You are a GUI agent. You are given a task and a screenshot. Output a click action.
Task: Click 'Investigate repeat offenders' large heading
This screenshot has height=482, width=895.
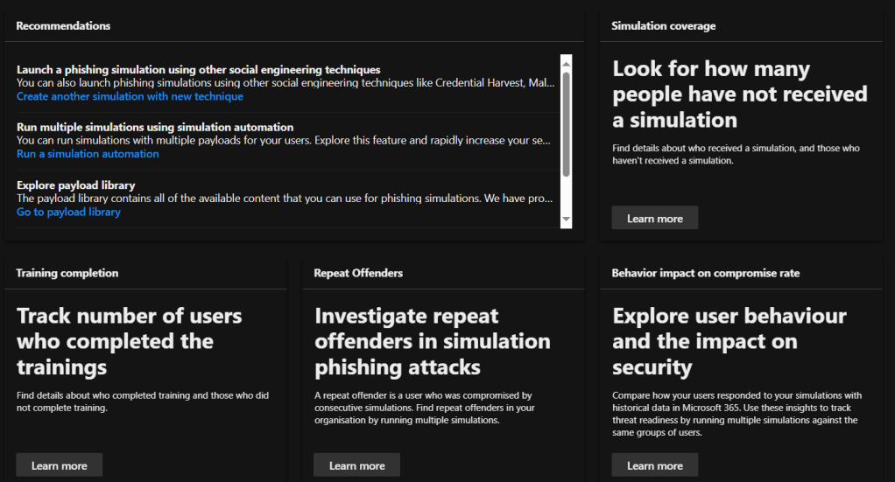[432, 341]
